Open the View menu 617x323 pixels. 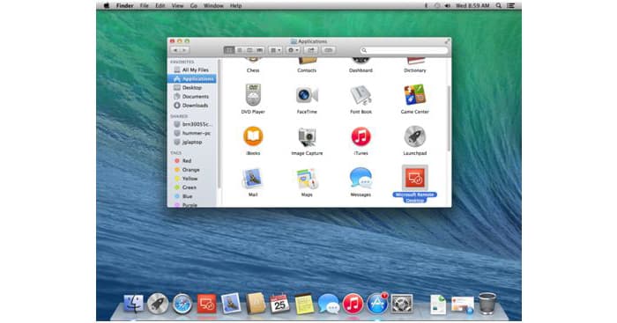coord(177,5)
